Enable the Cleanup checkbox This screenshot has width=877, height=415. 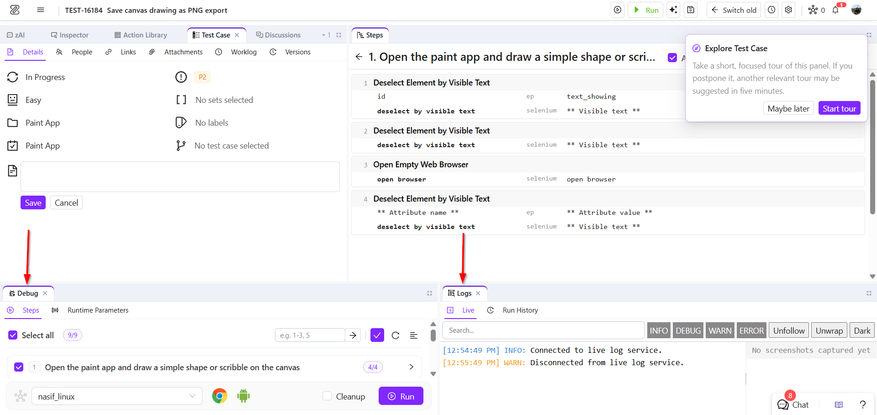click(x=327, y=396)
